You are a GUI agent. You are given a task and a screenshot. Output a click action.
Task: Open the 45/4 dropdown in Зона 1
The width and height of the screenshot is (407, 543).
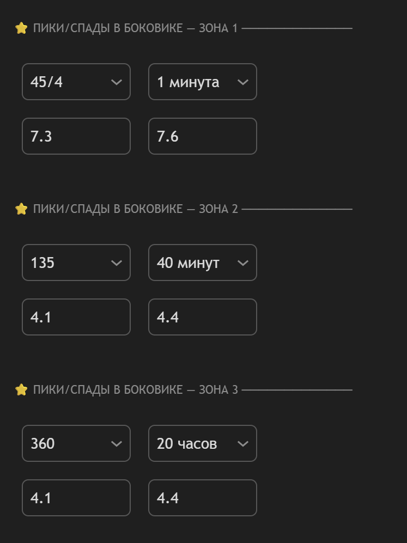(x=76, y=82)
